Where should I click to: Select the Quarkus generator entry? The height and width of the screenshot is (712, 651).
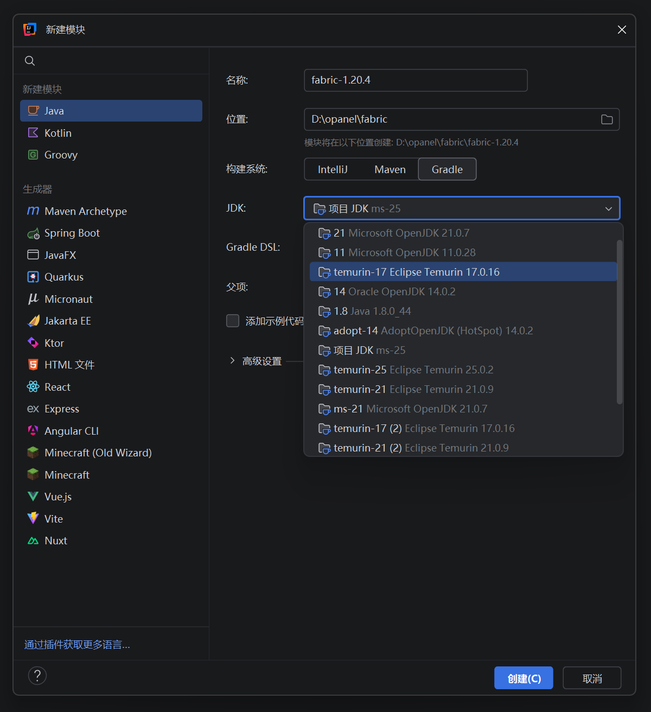tap(111, 277)
